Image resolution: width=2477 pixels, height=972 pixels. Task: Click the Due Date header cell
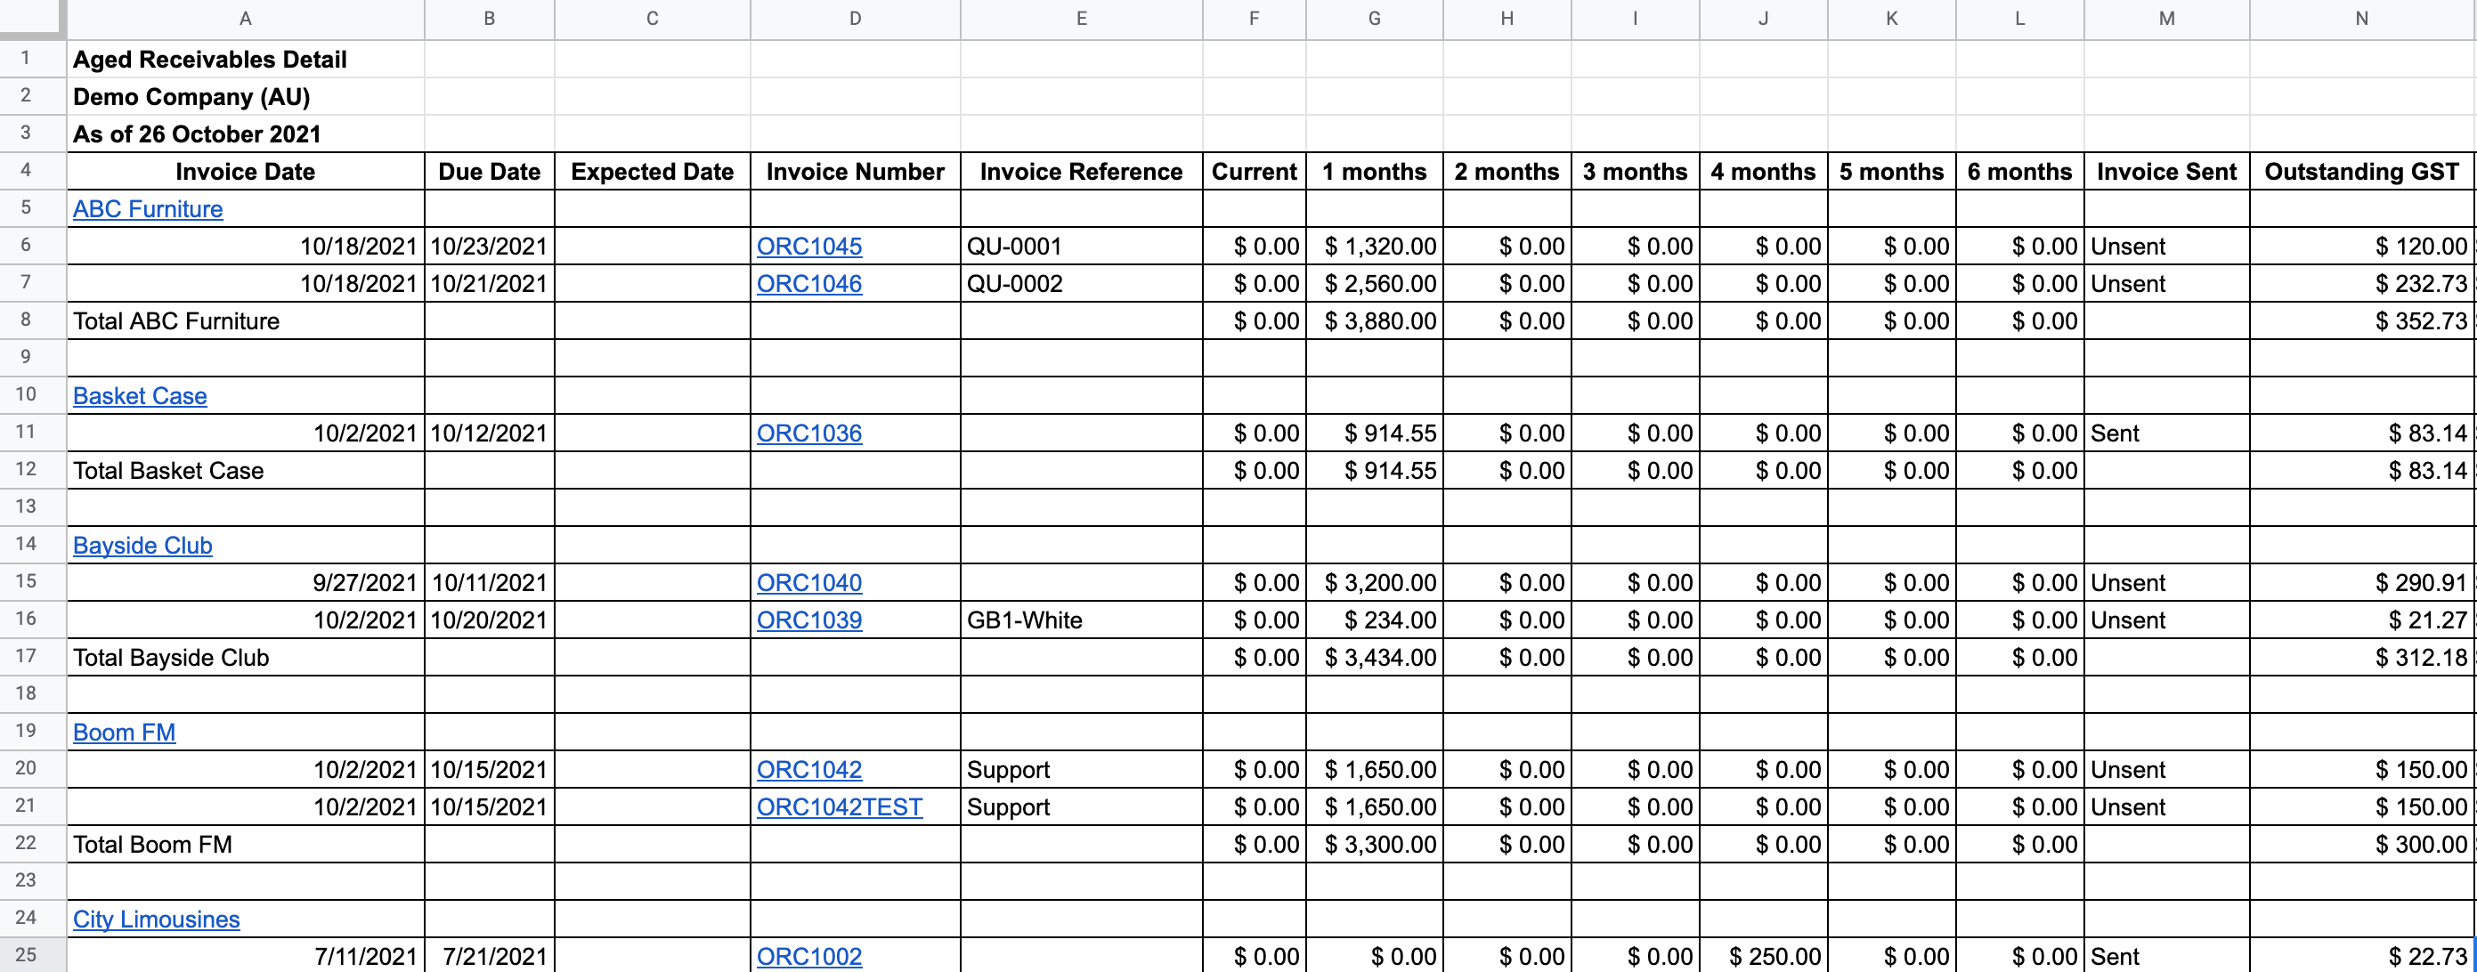click(x=490, y=172)
